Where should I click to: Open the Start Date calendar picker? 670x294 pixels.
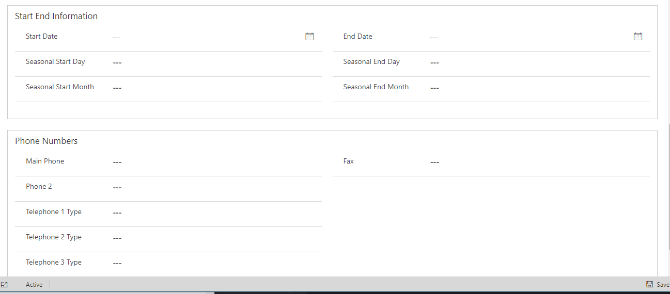309,36
